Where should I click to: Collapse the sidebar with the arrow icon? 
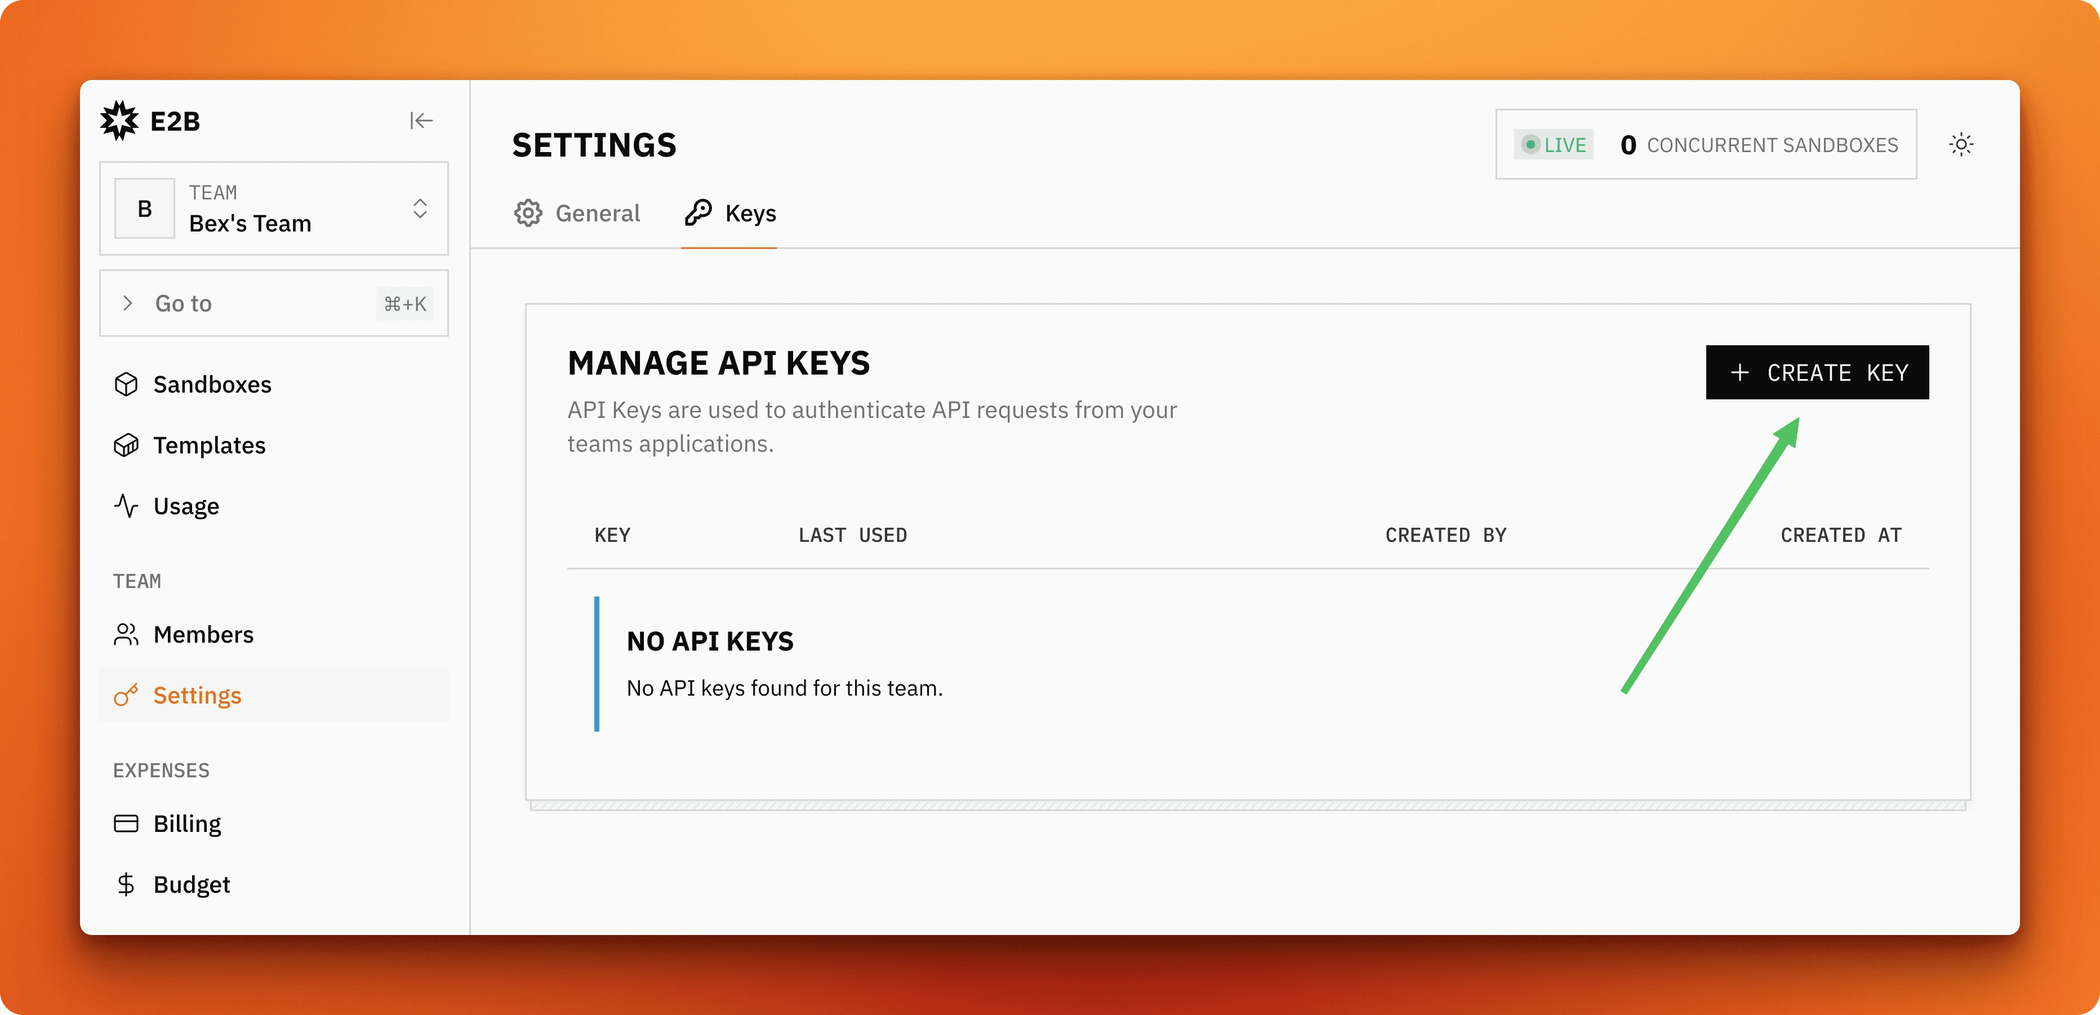421,120
